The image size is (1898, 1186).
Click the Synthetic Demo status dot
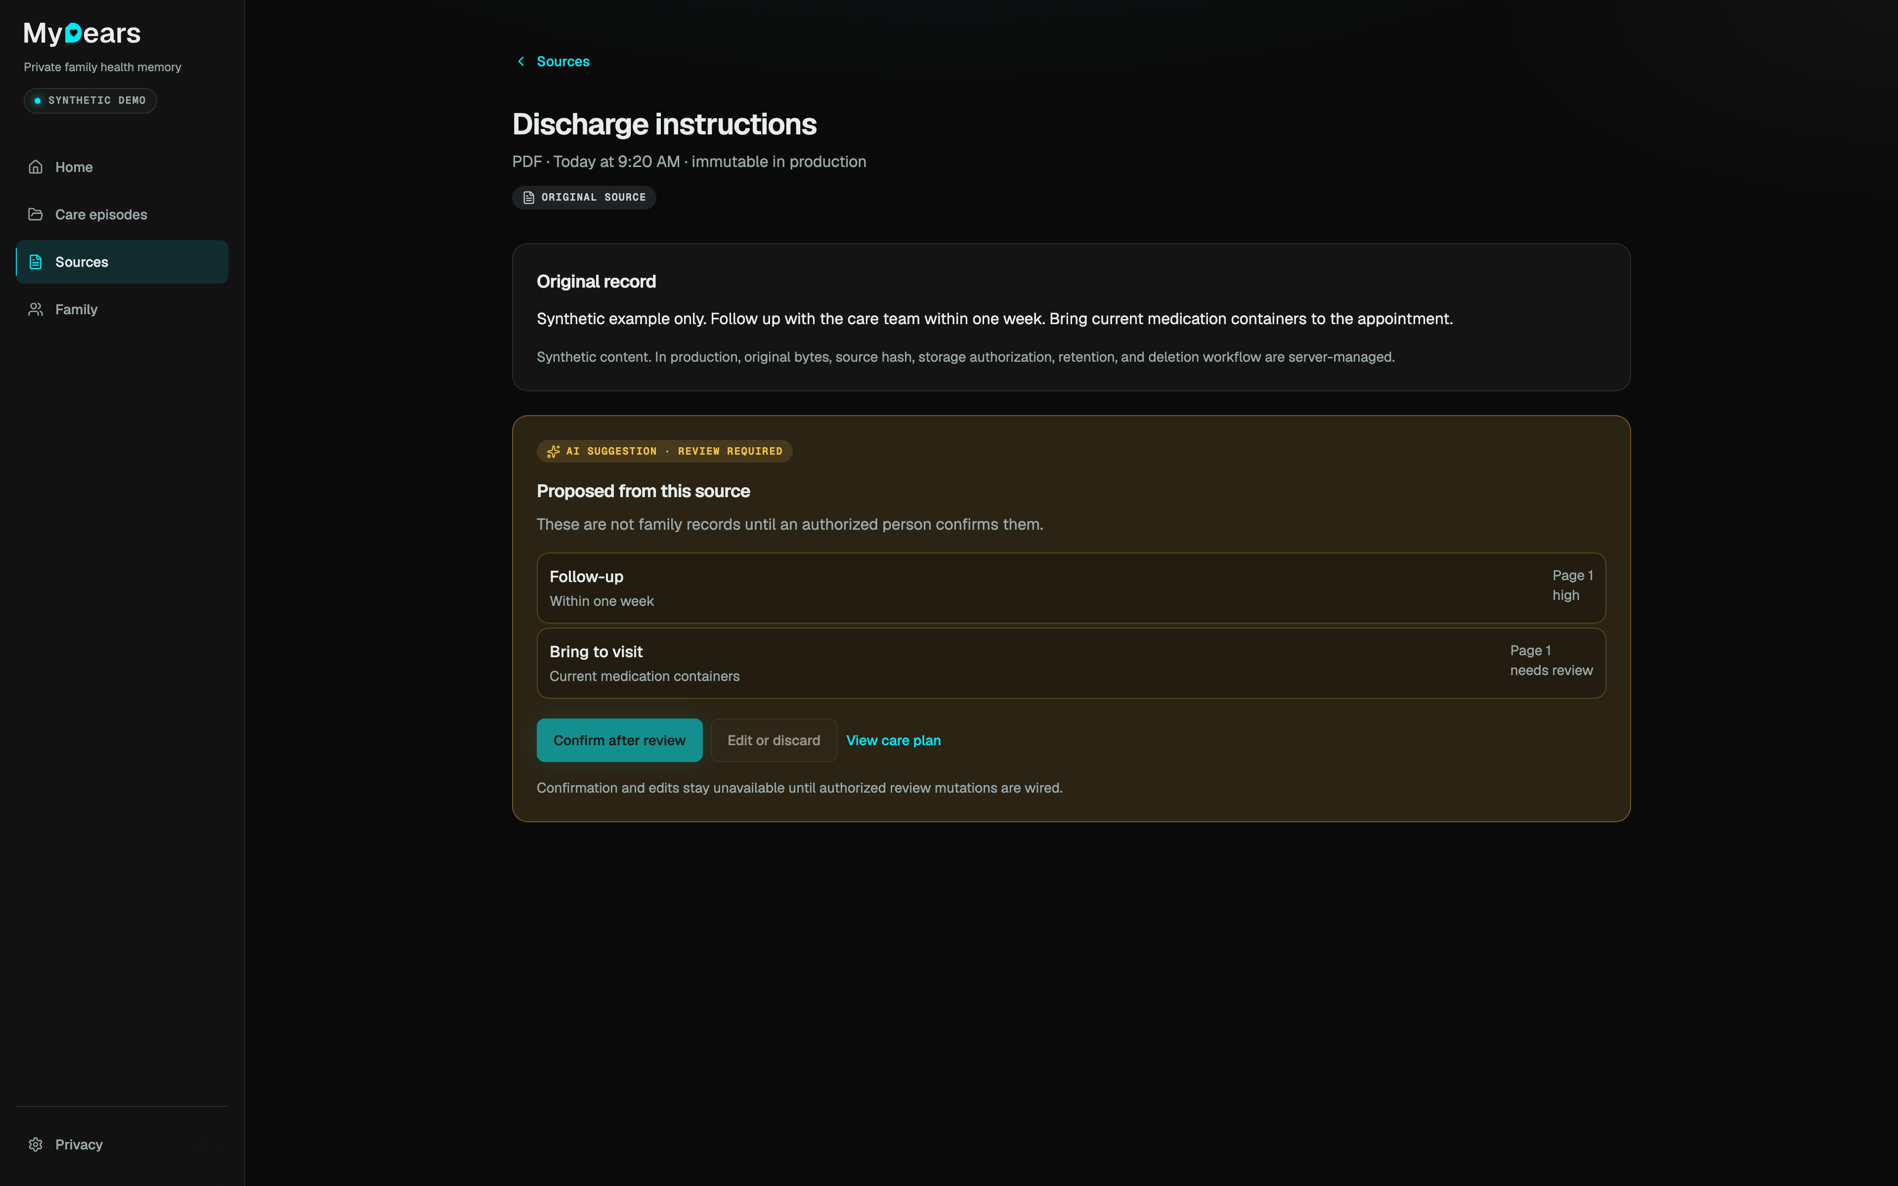point(37,100)
